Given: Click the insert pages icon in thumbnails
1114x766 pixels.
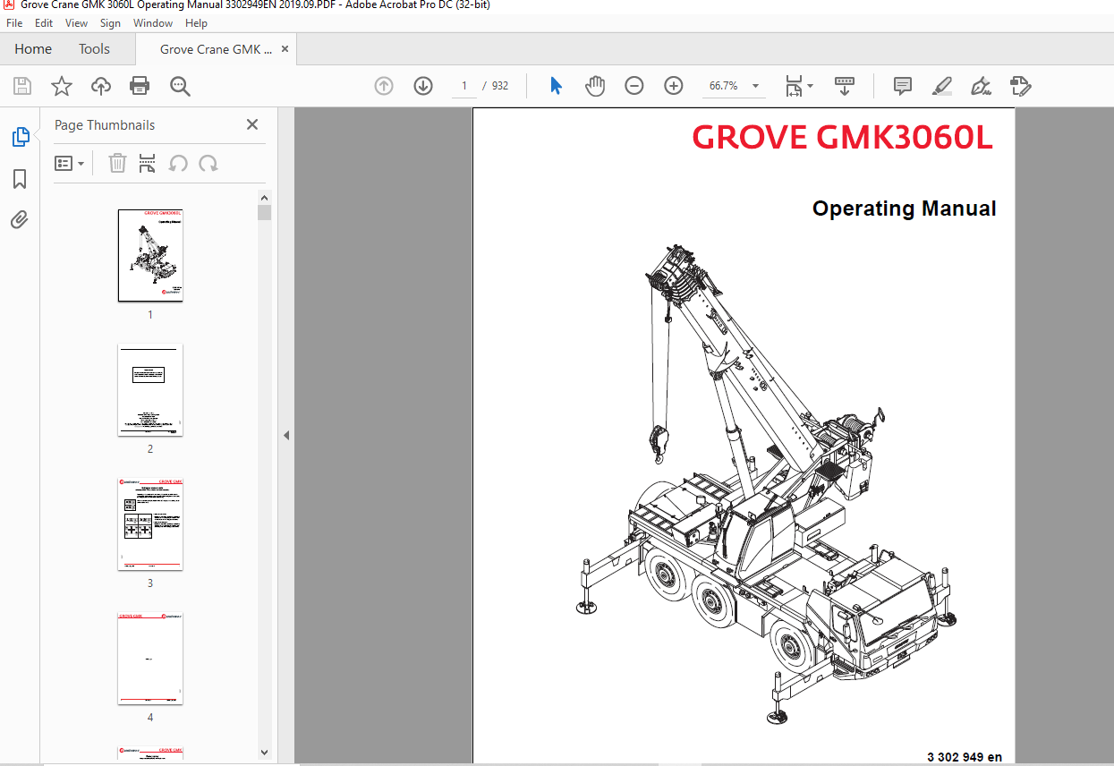Looking at the screenshot, I should [147, 163].
